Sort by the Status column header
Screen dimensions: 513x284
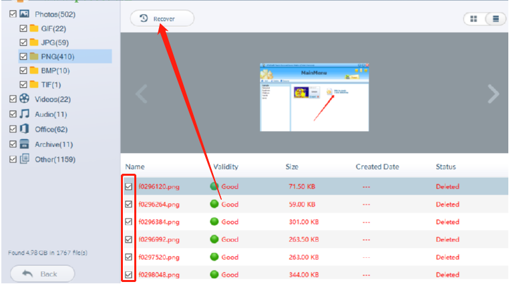point(446,167)
